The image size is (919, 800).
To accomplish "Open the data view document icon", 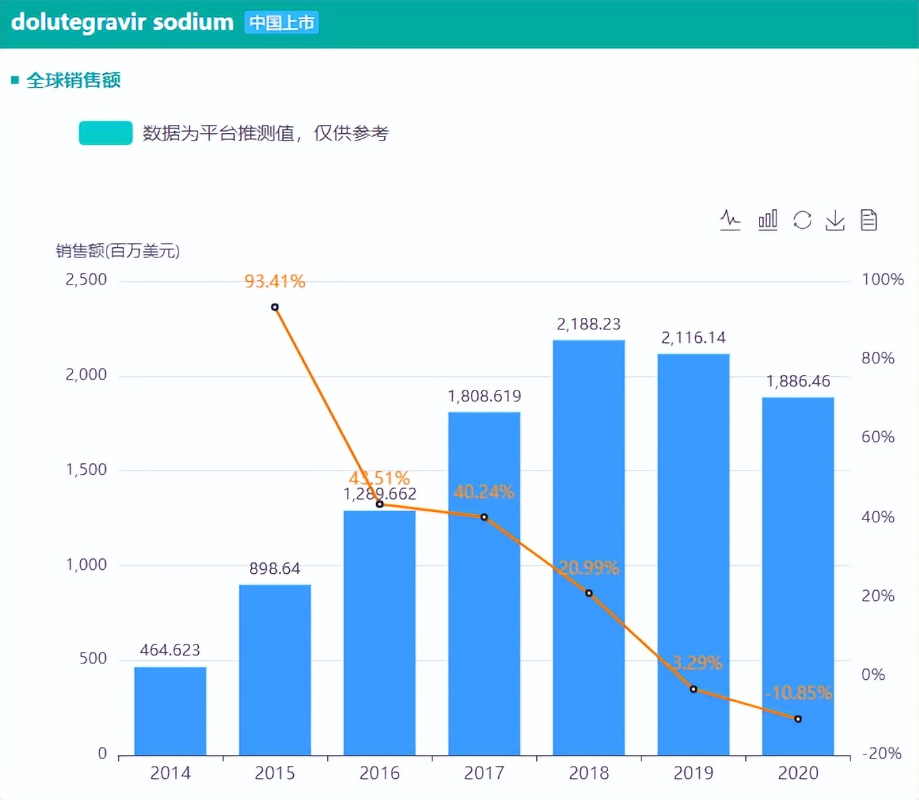I will (x=869, y=220).
